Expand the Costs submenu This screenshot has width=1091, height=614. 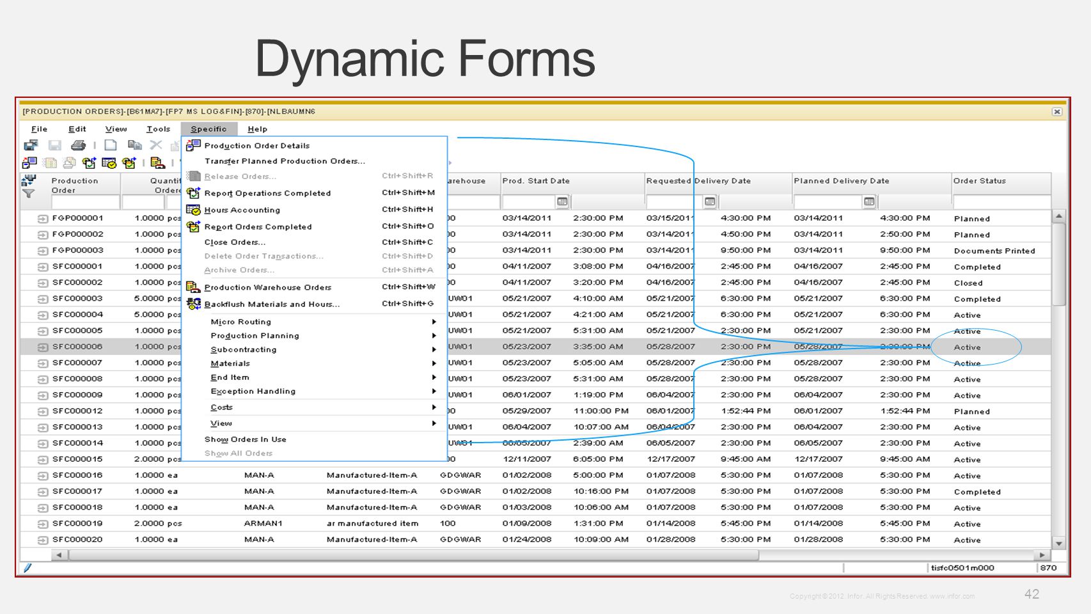434,407
